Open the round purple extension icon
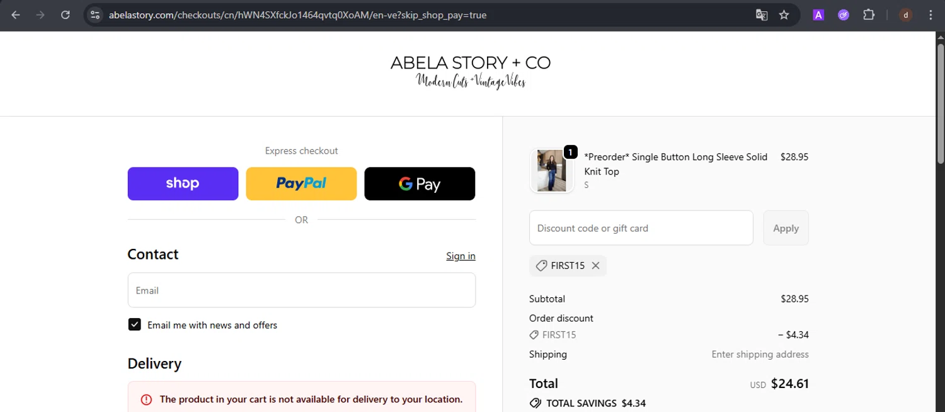The width and height of the screenshot is (945, 412). (844, 14)
